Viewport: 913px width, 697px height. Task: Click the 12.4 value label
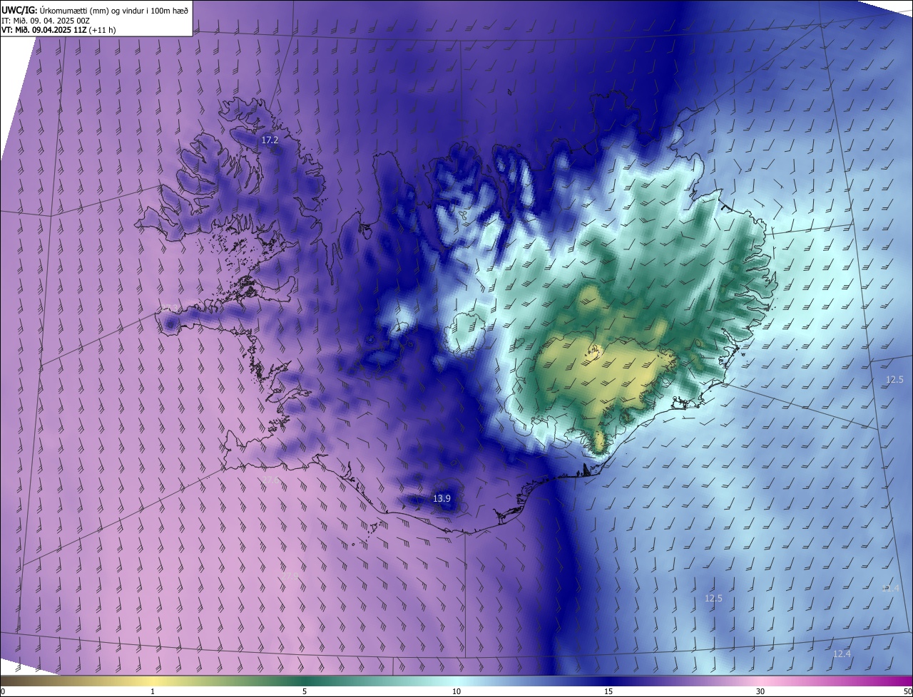842,654
